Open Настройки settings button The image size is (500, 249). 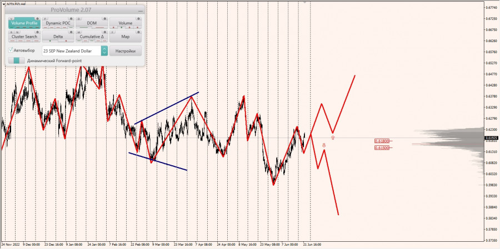126,50
